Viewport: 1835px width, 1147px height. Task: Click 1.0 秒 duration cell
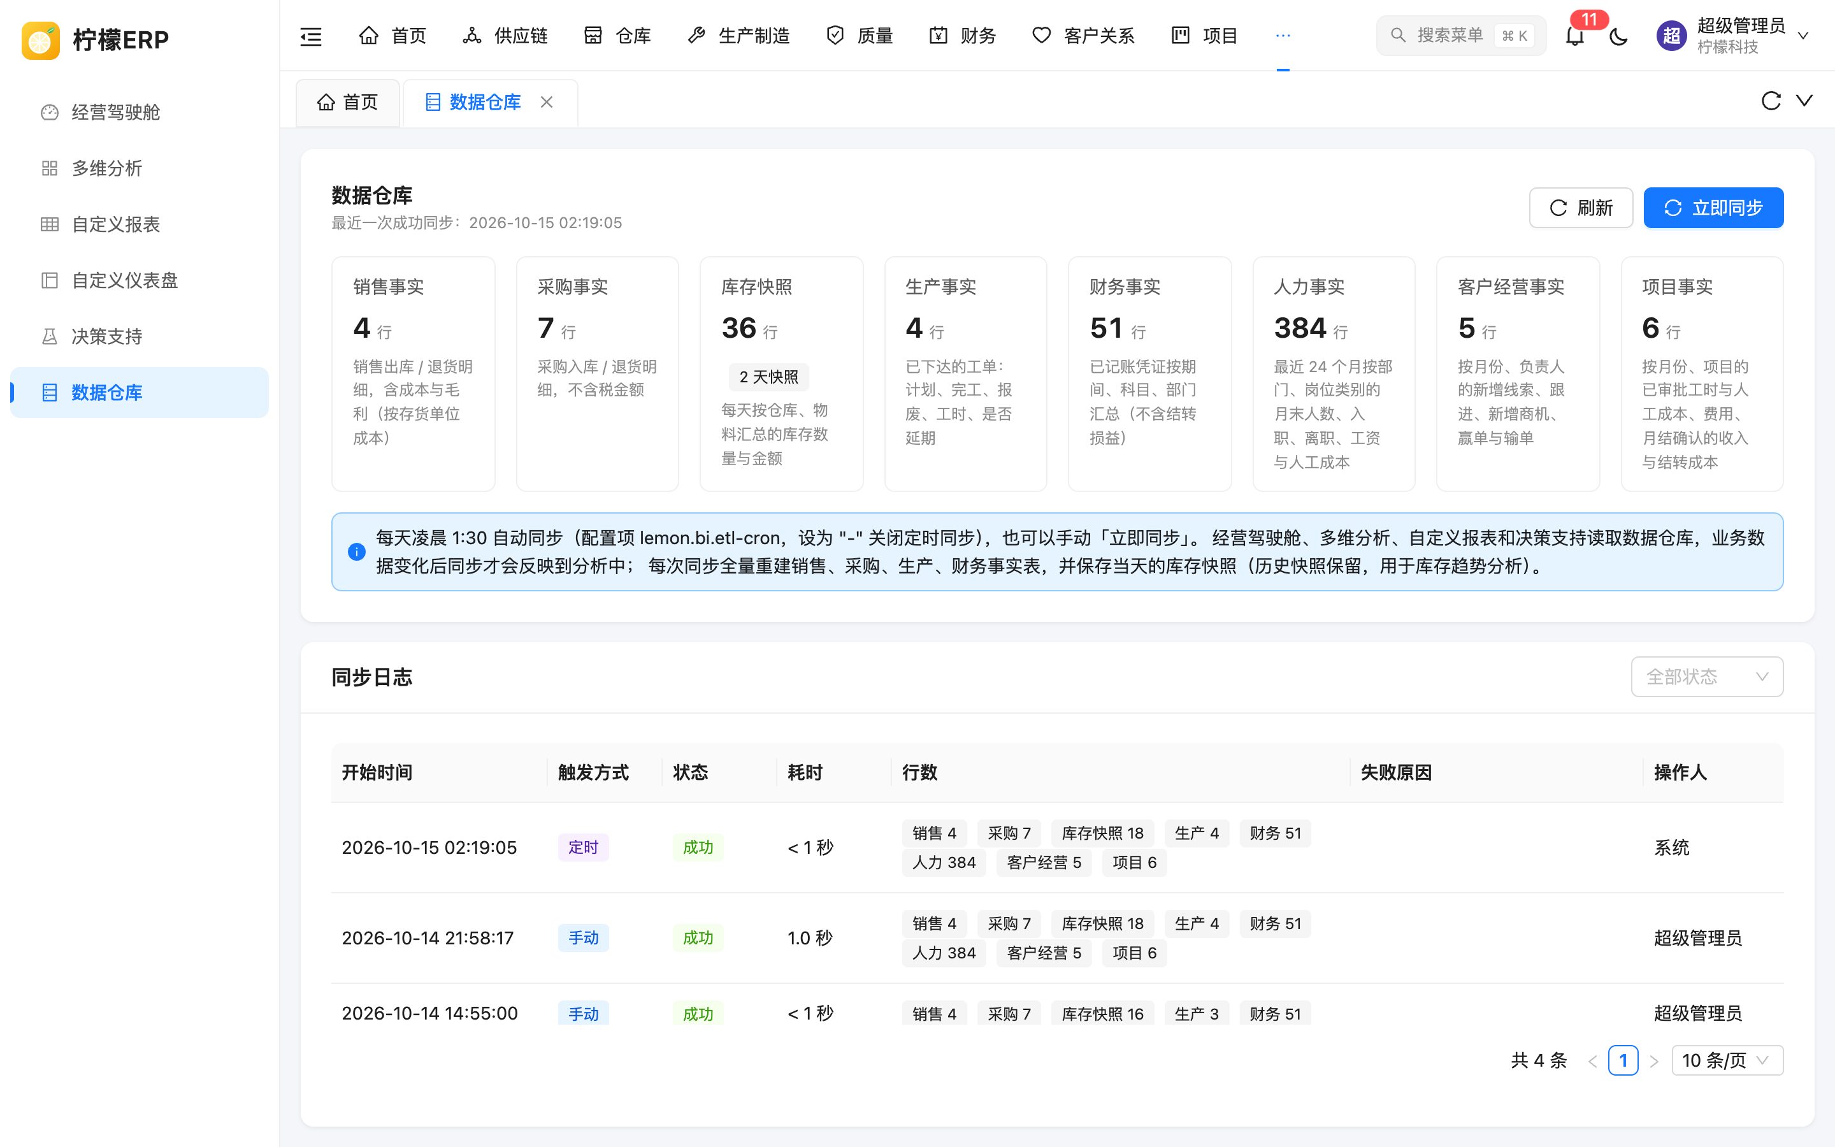pos(810,939)
